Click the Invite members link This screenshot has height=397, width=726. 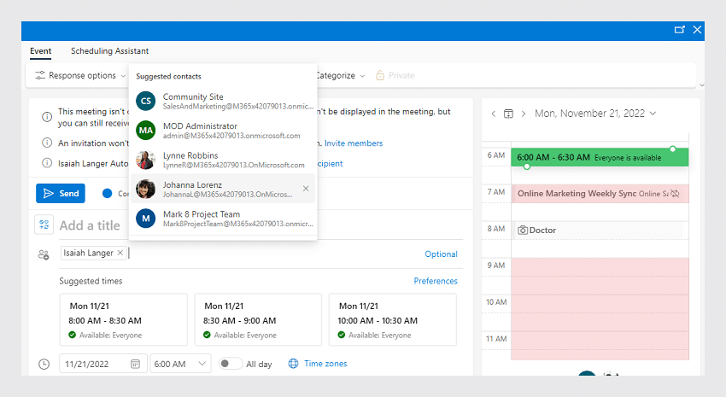[354, 143]
